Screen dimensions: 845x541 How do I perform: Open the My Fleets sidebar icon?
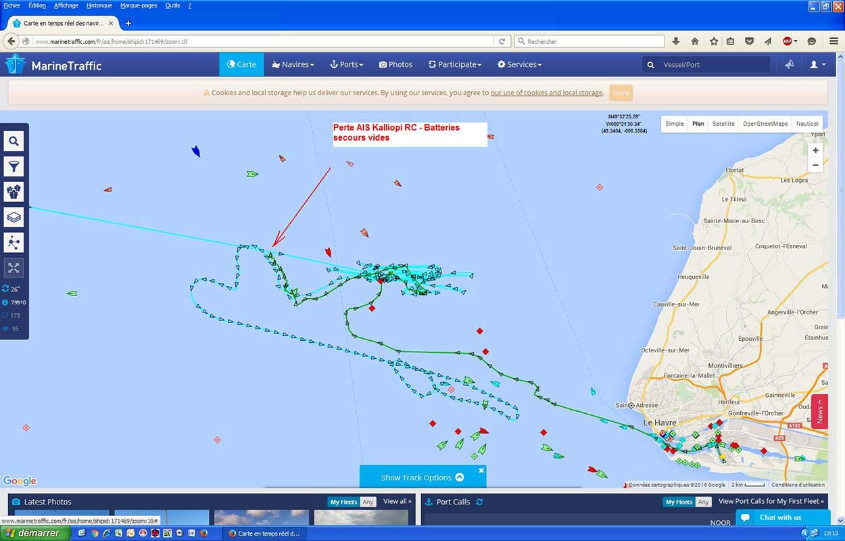coord(14,191)
